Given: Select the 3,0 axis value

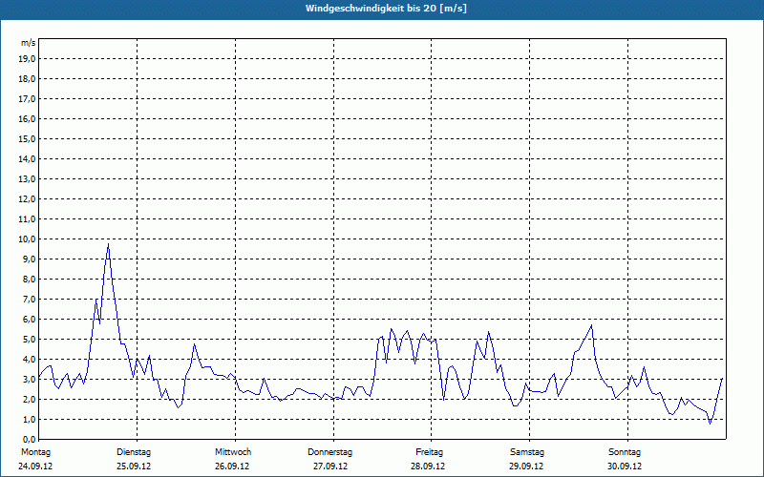Looking at the screenshot, I should [x=30, y=379].
